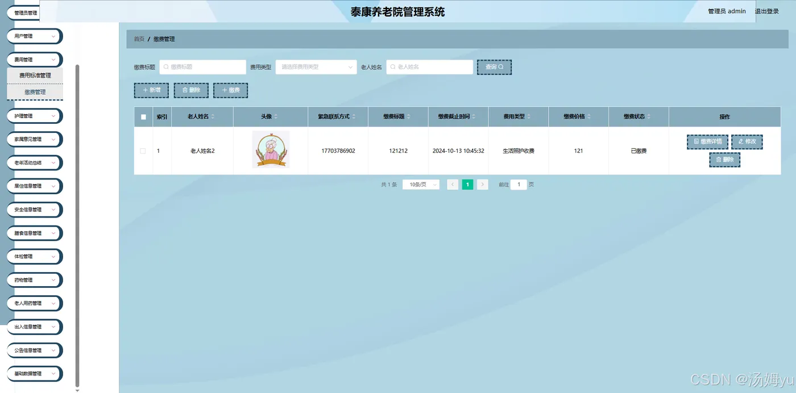Expand the 出入信息管理 sidebar menu

pos(35,327)
